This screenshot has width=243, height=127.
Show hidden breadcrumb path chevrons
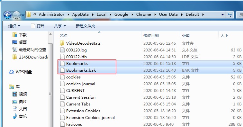click(x=35, y=14)
